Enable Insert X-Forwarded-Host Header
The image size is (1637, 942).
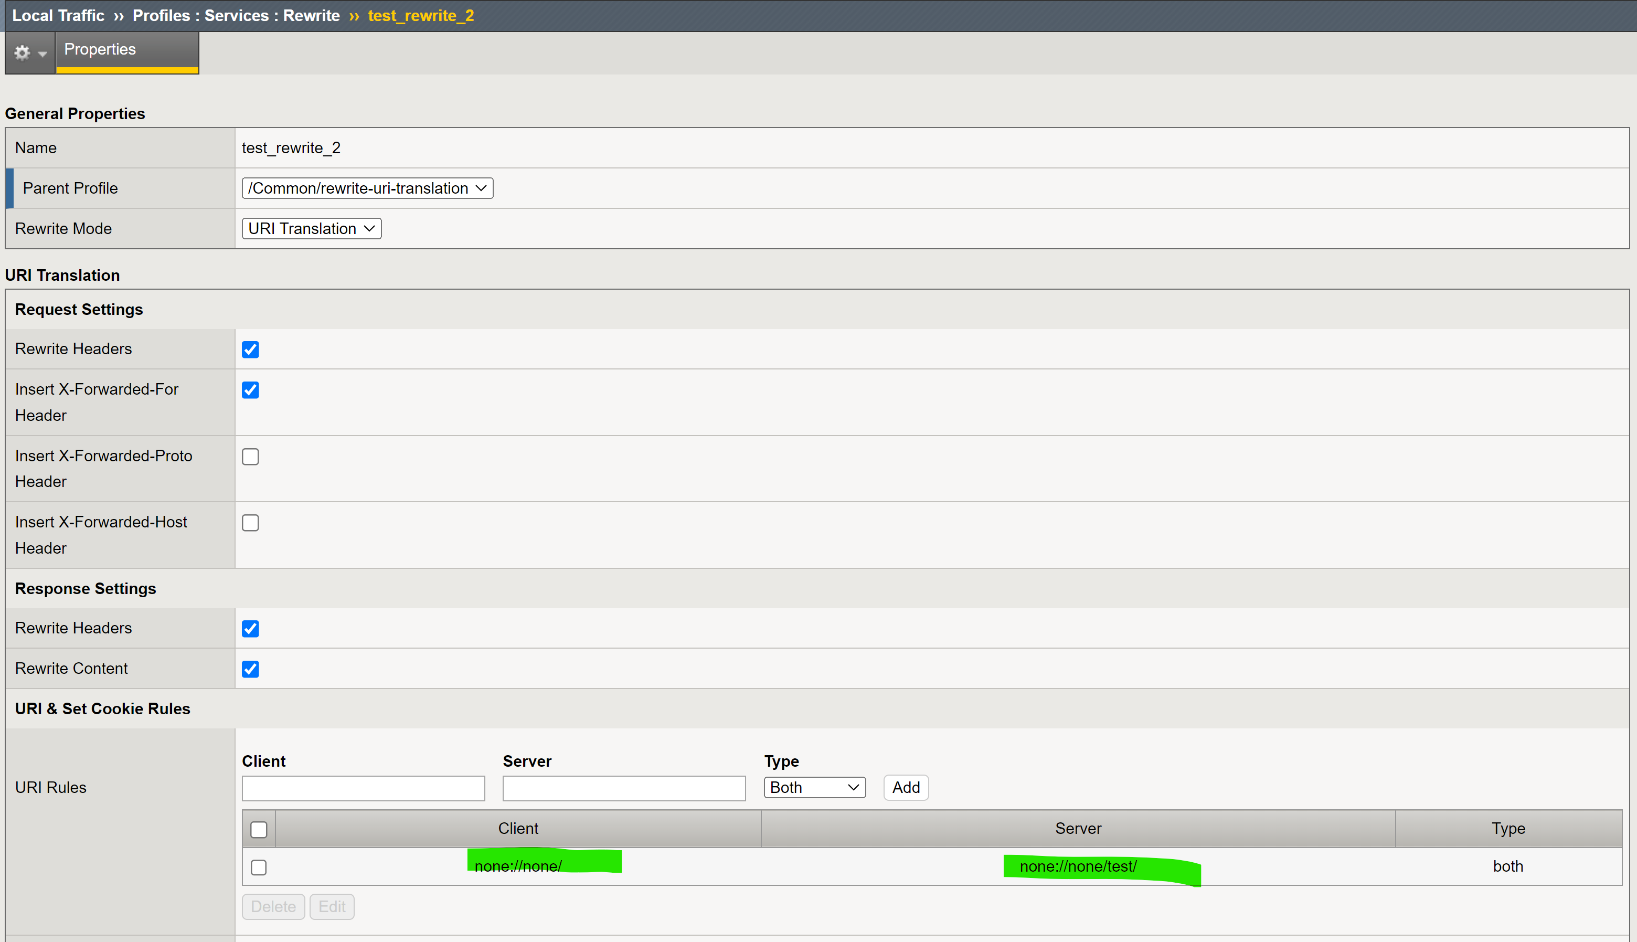click(x=250, y=522)
